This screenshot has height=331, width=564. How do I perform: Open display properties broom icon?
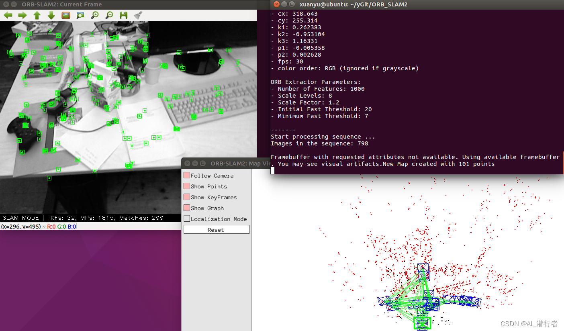pyautogui.click(x=138, y=15)
